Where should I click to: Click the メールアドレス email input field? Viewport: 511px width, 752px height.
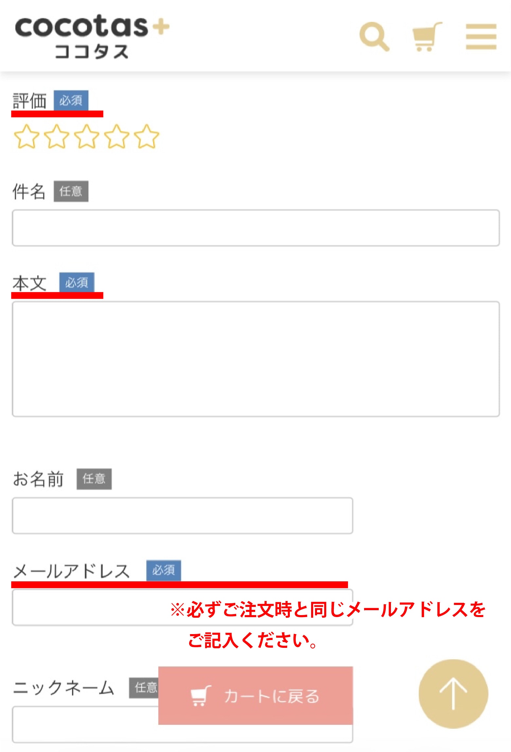point(98,608)
